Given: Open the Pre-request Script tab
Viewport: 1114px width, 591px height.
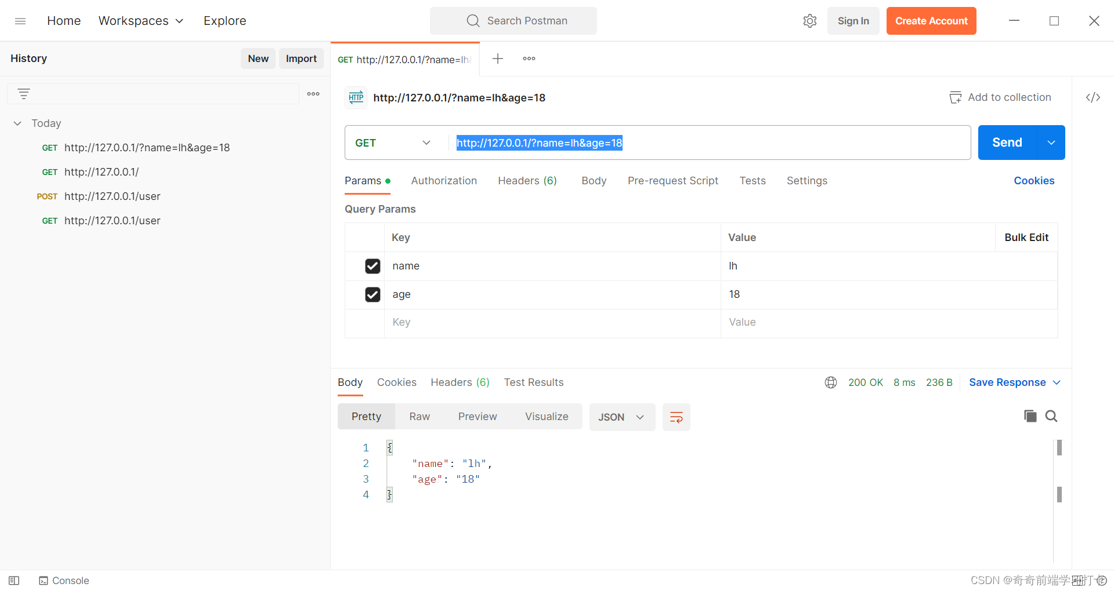Looking at the screenshot, I should coord(673,181).
